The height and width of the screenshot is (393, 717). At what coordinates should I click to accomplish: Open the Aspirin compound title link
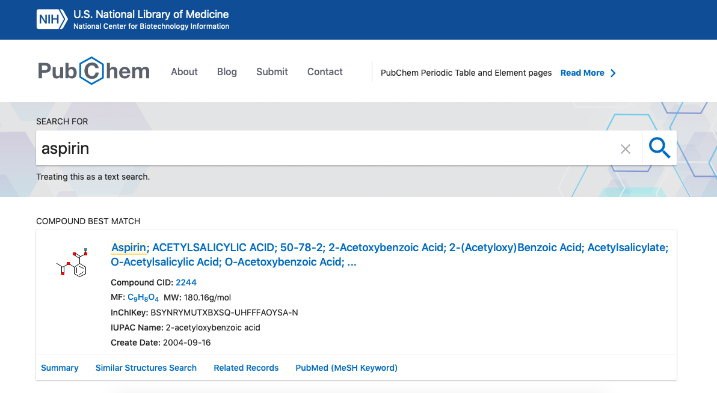[390, 255]
